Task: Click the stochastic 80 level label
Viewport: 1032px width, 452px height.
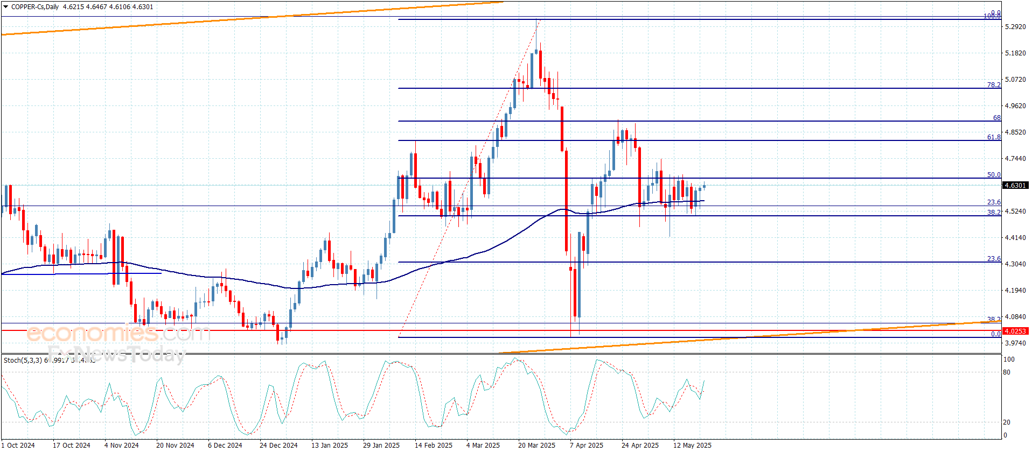Action: [x=1007, y=372]
